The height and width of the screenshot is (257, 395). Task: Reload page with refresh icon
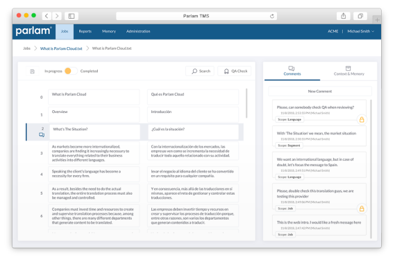point(272,16)
